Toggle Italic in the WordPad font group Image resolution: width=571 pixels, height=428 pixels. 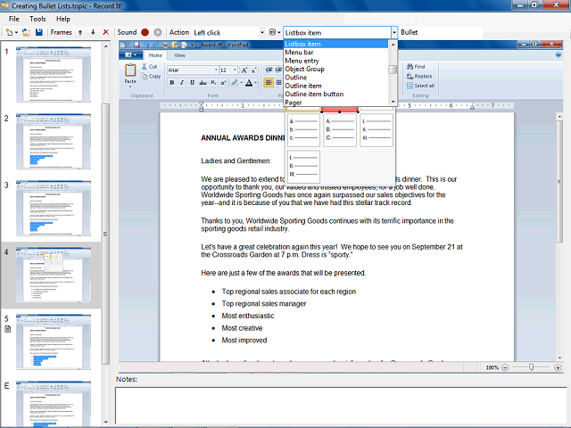182,83
